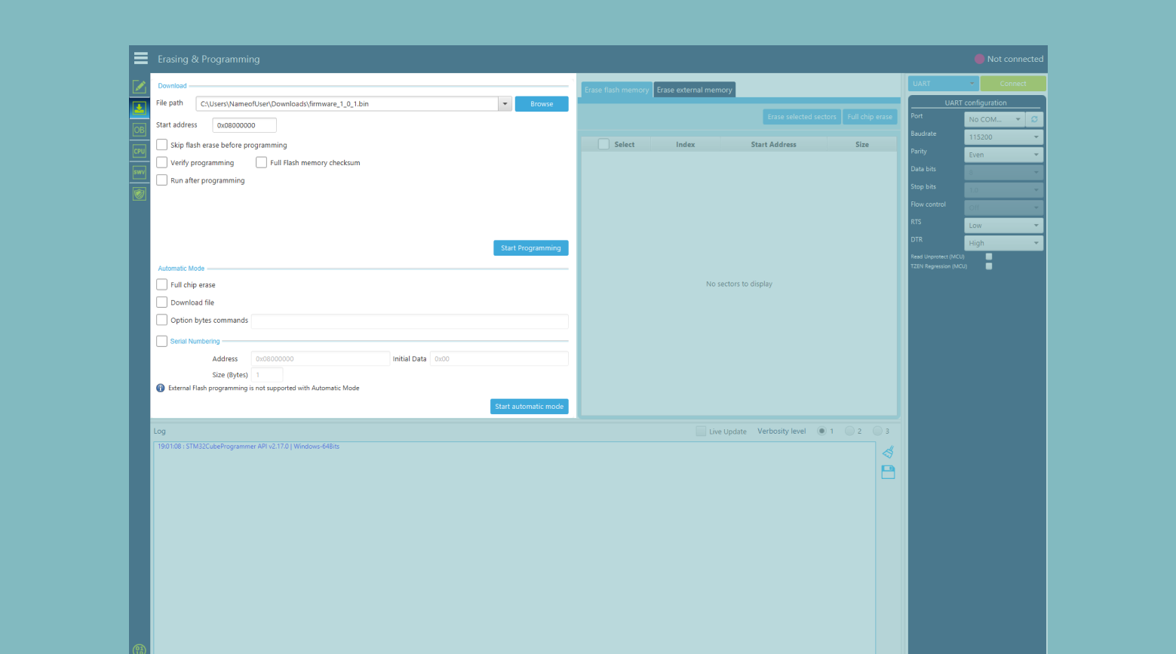Check Option bytes commands
The width and height of the screenshot is (1176, 654).
[161, 320]
